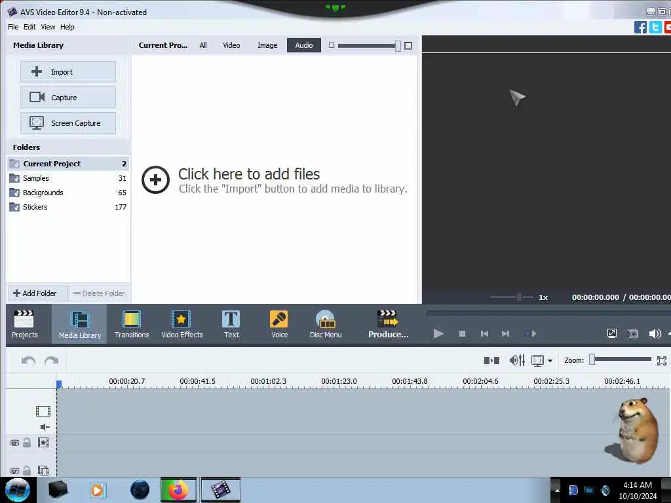This screenshot has width=671, height=503.
Task: Click the playback speed slider
Action: click(511, 297)
